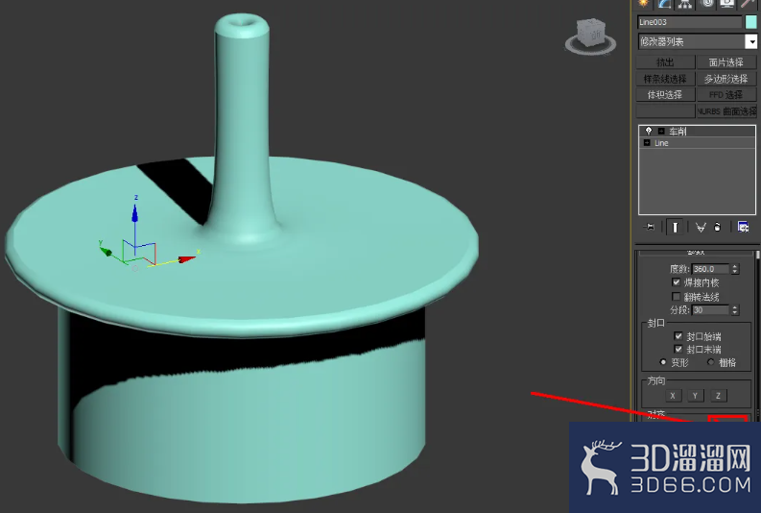761x513 pixels.
Task: Toggle the 封口末端 checkbox
Action: click(678, 349)
